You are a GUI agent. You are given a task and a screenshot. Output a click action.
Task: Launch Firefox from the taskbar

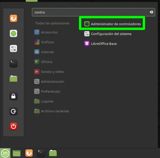coord(29,153)
